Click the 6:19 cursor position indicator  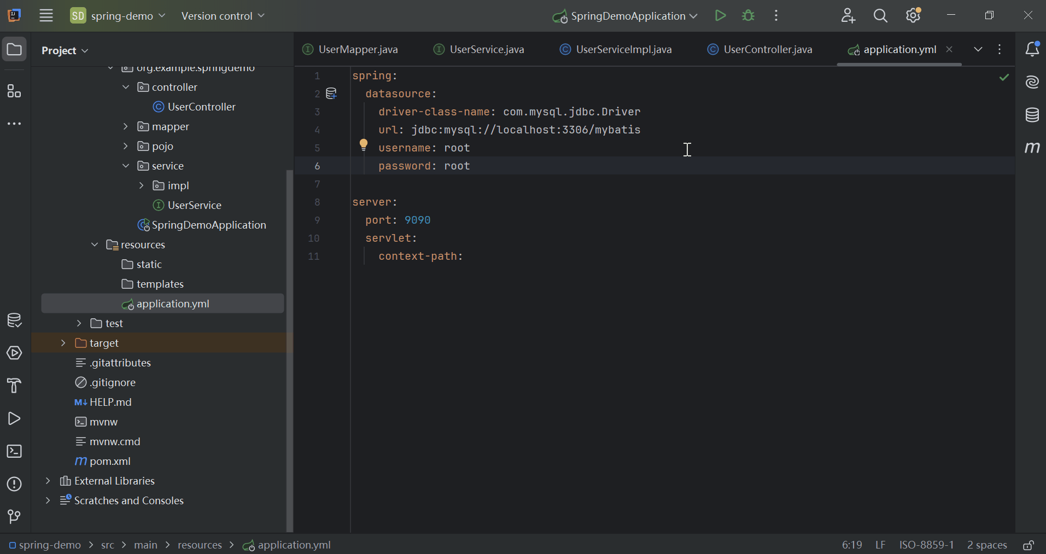click(852, 545)
